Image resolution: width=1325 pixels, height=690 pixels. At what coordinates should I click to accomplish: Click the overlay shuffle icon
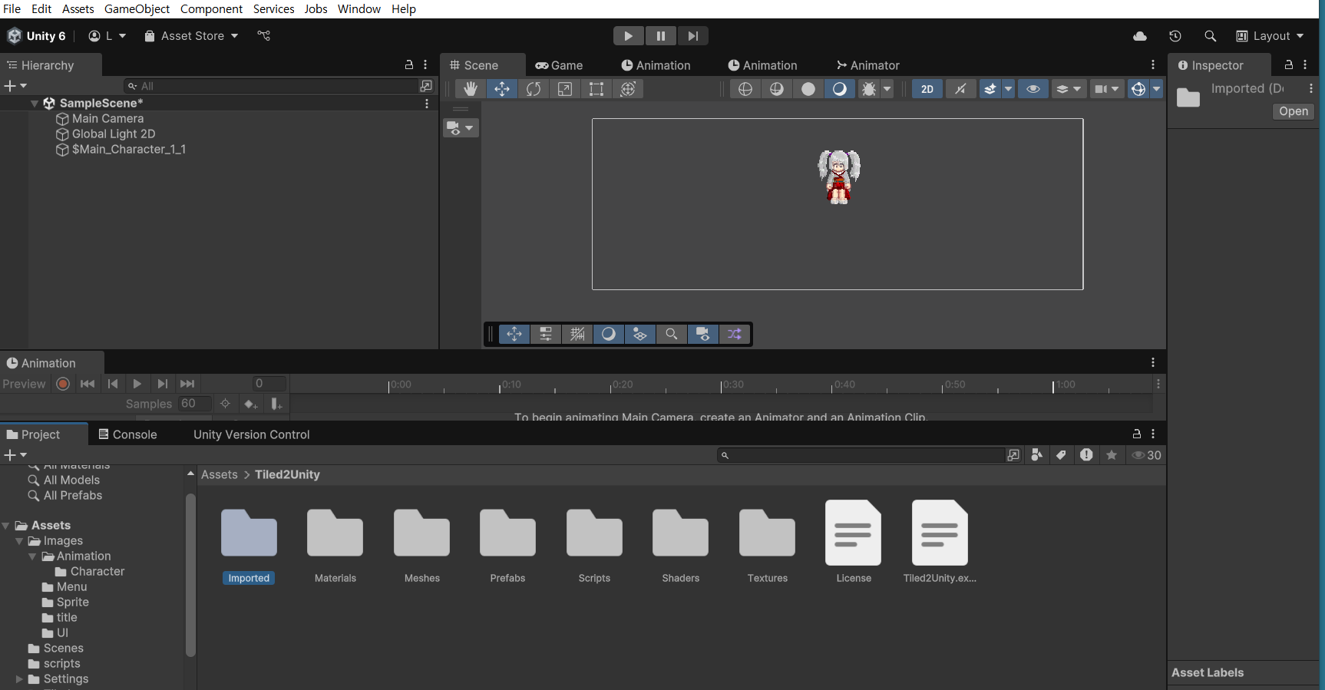click(735, 334)
